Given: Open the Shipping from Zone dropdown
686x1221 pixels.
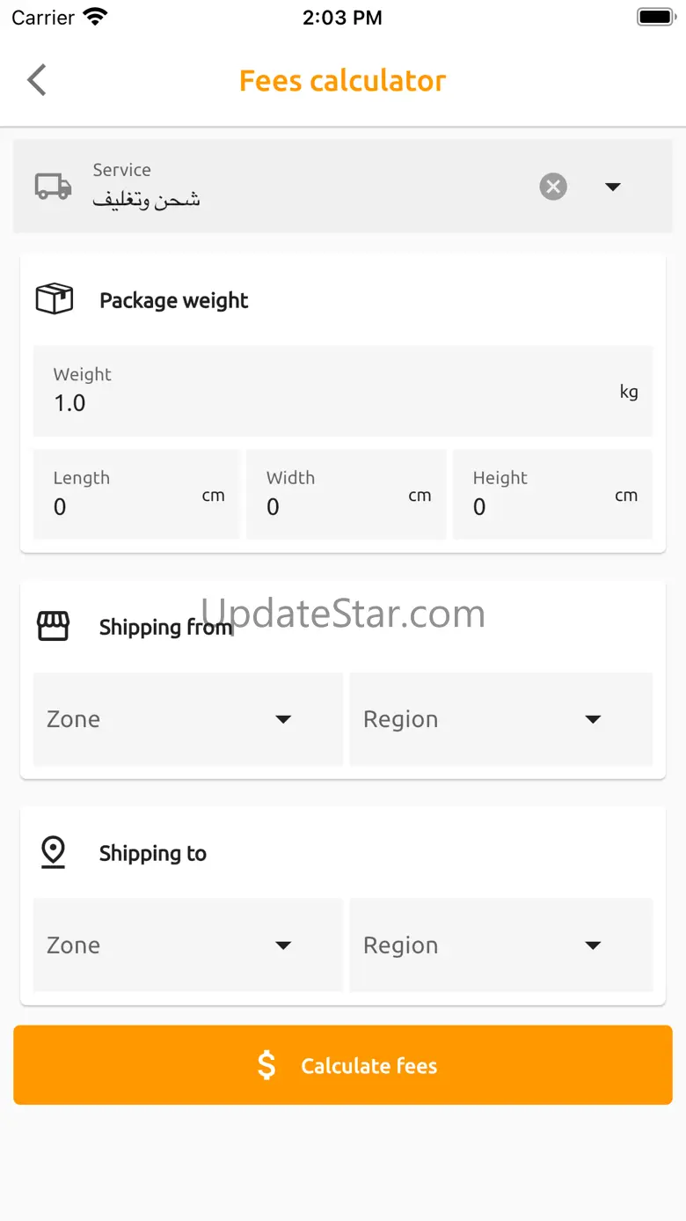Looking at the screenshot, I should tap(187, 719).
